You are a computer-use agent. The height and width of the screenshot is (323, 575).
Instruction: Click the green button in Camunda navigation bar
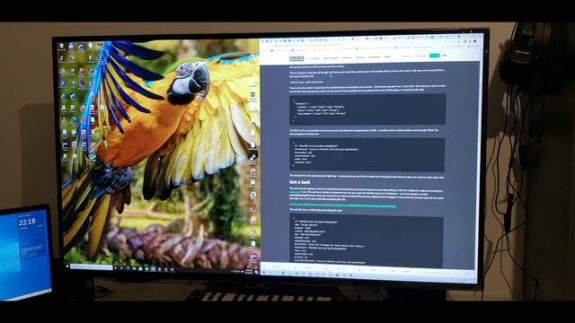[x=435, y=56]
